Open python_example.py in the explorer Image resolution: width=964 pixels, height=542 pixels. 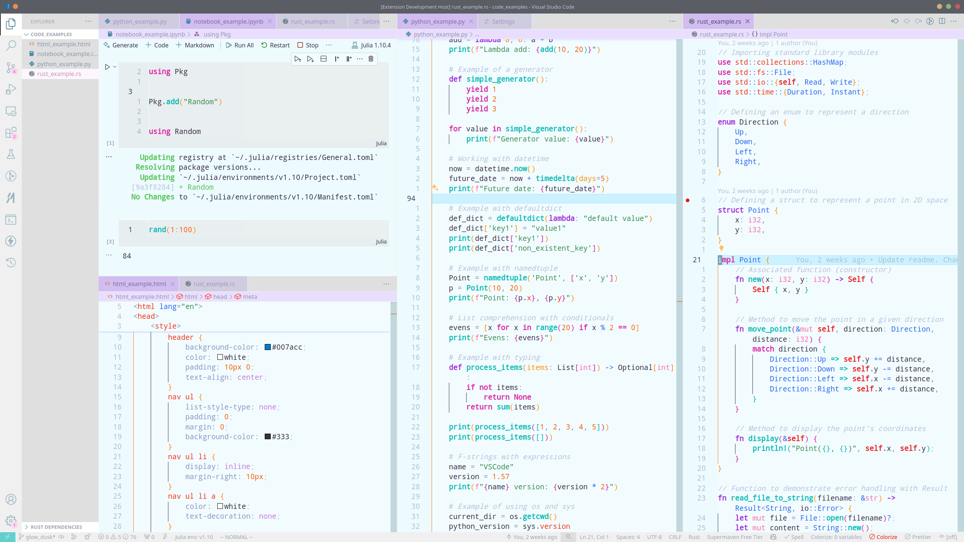click(x=64, y=64)
